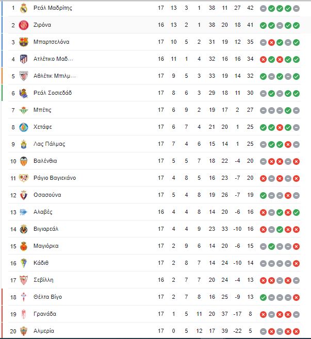
Task: Open the Villarreal yellow badge
Action: pyautogui.click(x=24, y=229)
